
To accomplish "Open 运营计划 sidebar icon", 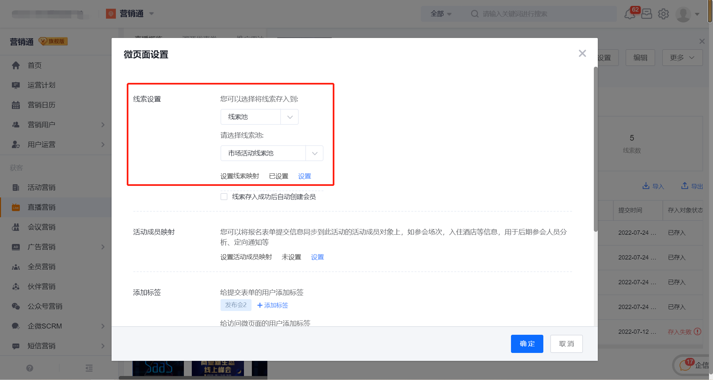I will point(16,85).
